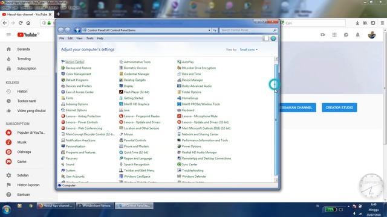Open Display settings item
The height and width of the screenshot is (217, 387).
tap(126, 86)
